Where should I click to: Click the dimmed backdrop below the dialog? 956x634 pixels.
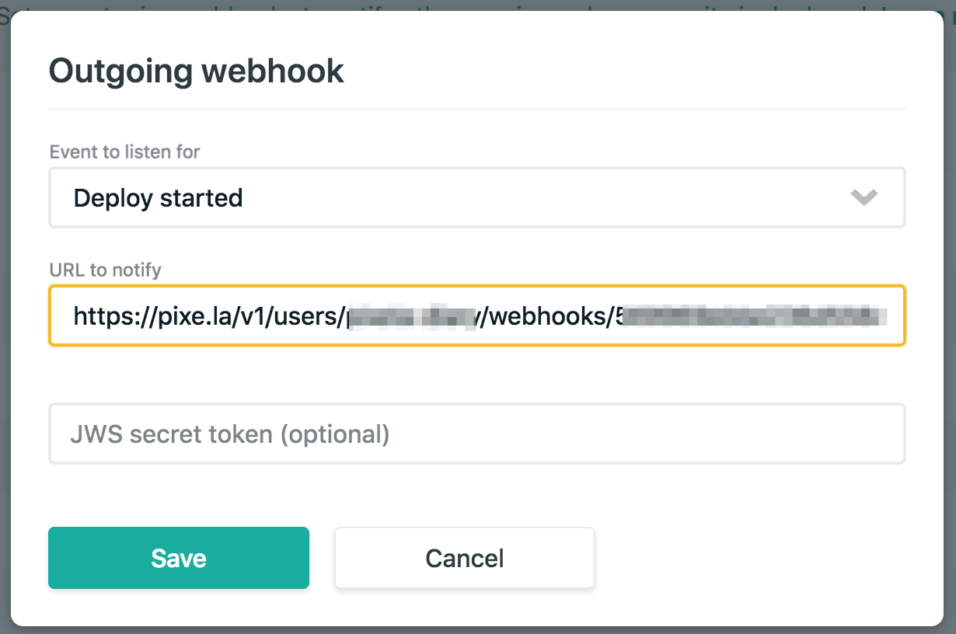coord(477,630)
